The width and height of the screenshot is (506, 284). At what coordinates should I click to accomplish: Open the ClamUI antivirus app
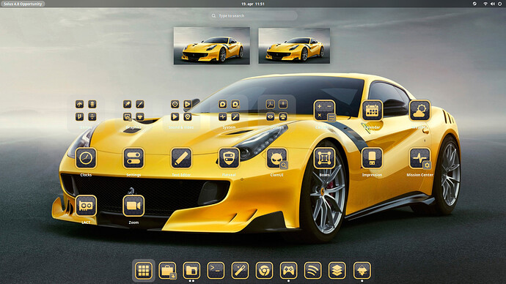(277, 158)
